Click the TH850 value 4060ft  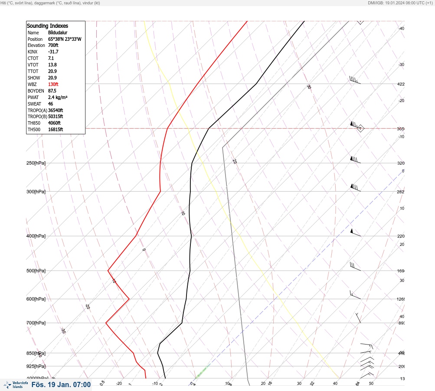pyautogui.click(x=54, y=123)
